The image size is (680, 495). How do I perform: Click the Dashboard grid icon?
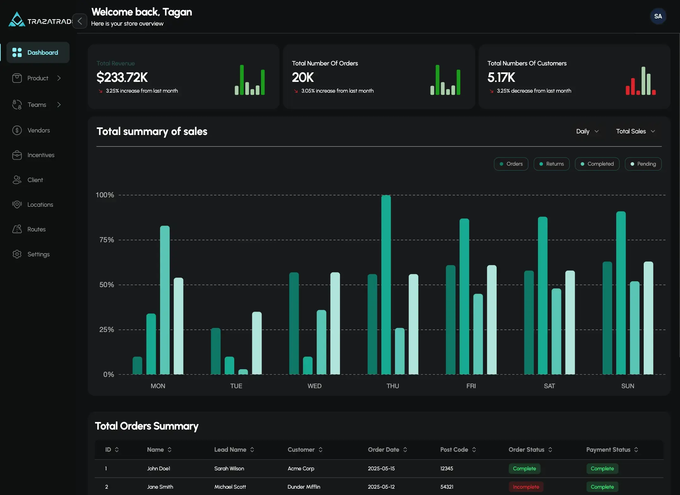tap(17, 52)
